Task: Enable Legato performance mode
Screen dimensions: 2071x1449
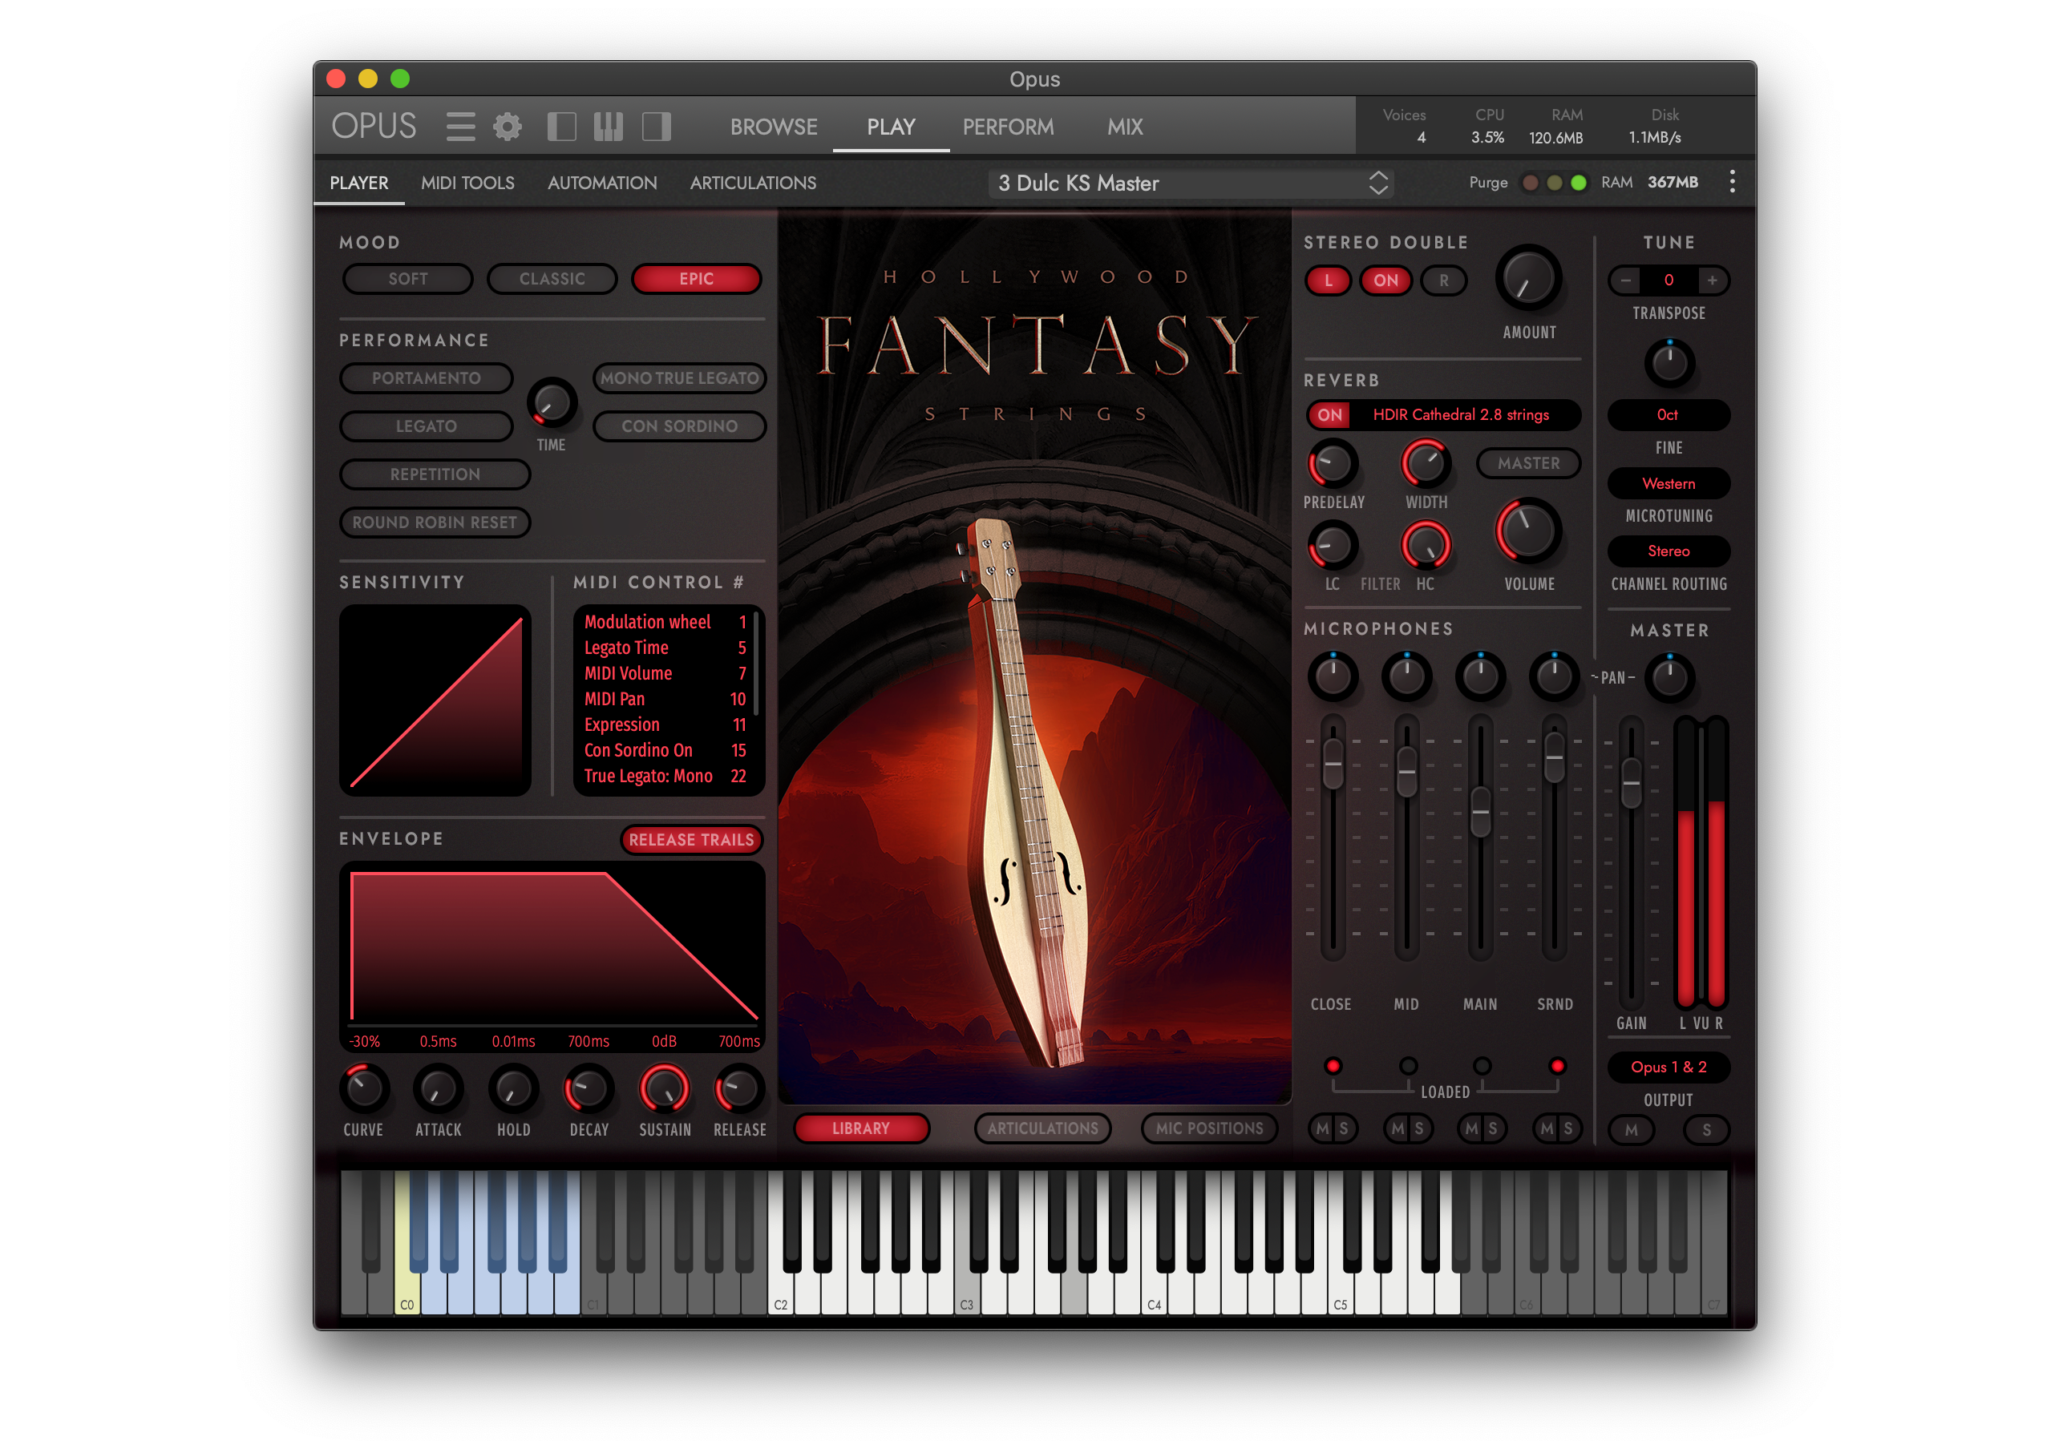Action: (x=426, y=426)
